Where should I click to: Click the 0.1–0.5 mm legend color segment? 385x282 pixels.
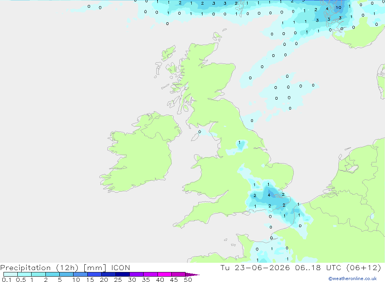(10, 274)
